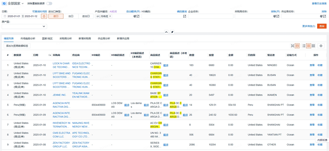Switch to list view layout icon
This screenshot has width=329, height=151.
(304, 46)
